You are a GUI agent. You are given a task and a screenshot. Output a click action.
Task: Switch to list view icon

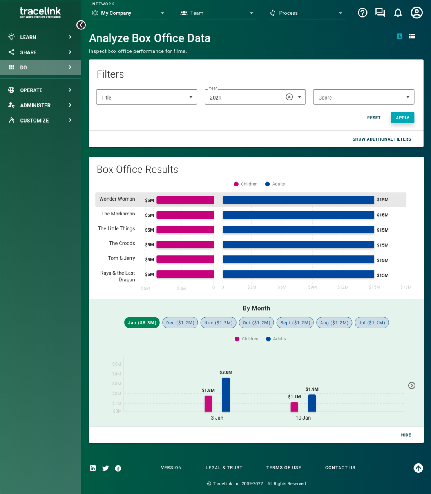point(412,36)
